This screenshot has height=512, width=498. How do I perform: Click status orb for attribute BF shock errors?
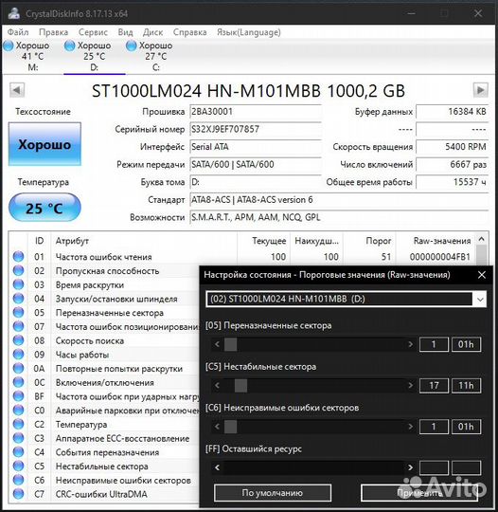coord(18,395)
